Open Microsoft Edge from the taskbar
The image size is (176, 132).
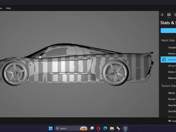(x=105, y=128)
